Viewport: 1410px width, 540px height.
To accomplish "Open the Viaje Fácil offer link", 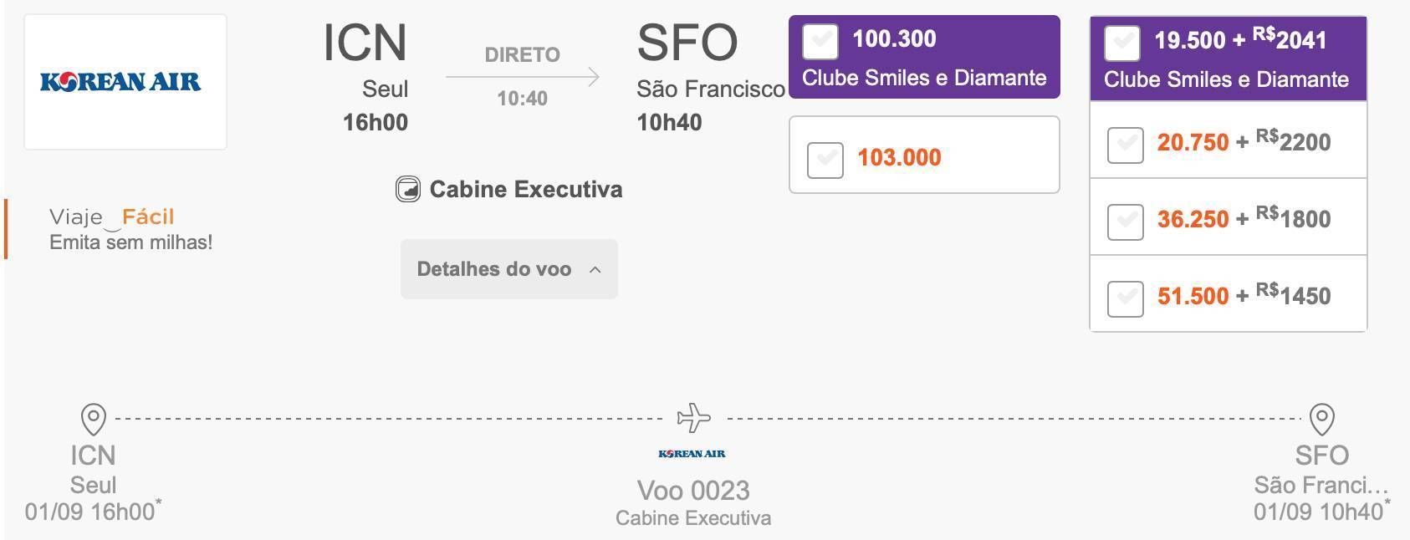I will pyautogui.click(x=112, y=217).
